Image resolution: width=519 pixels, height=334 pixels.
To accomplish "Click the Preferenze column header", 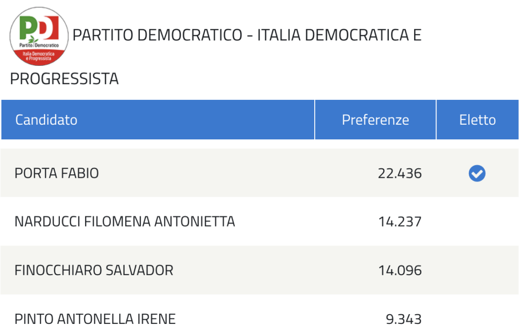I will point(376,120).
